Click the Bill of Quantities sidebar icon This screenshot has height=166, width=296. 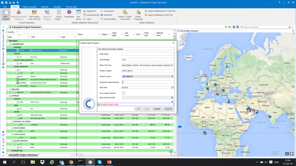pyautogui.click(x=3, y=49)
